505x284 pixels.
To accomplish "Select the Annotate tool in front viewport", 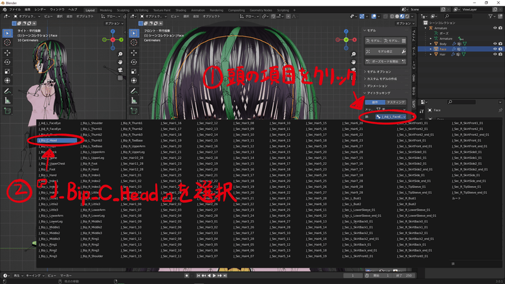I will 134,91.
